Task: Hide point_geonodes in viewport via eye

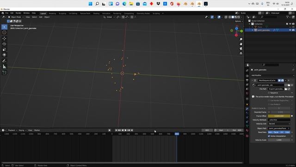Action: click(x=290, y=30)
